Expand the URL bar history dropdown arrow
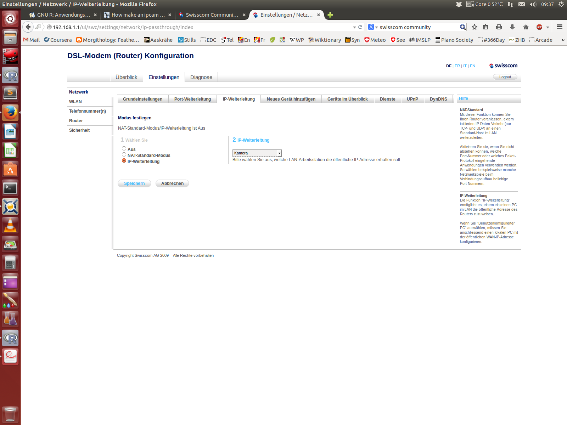 click(x=354, y=27)
